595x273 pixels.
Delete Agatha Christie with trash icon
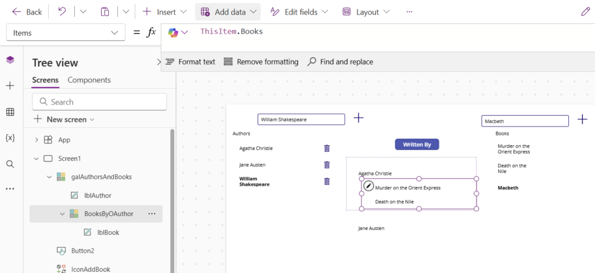pos(327,148)
